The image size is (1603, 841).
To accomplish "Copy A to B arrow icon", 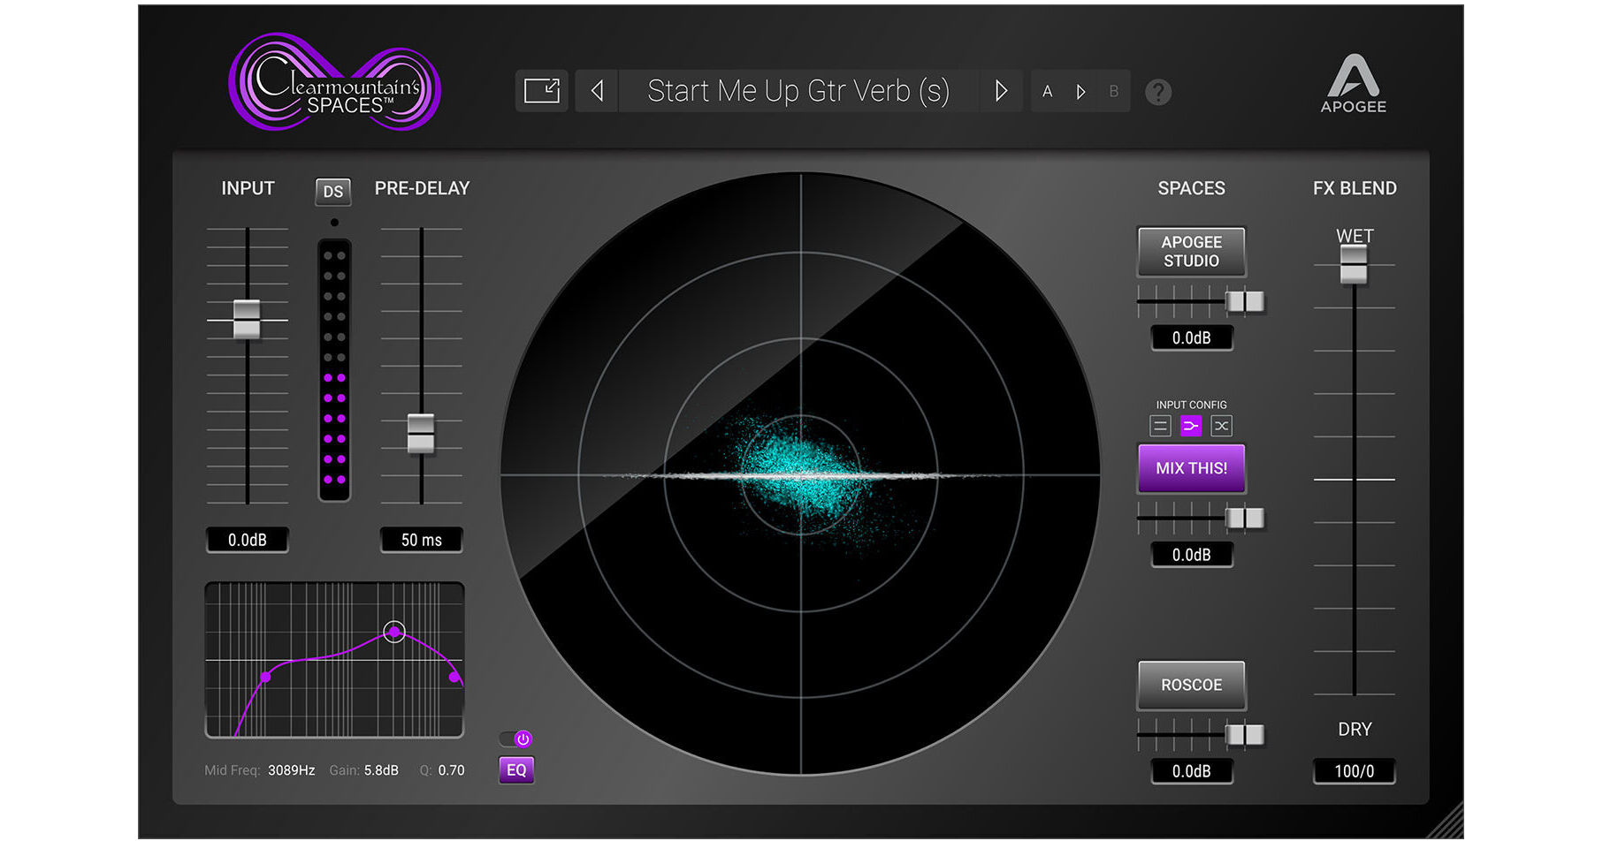I will pyautogui.click(x=1080, y=92).
